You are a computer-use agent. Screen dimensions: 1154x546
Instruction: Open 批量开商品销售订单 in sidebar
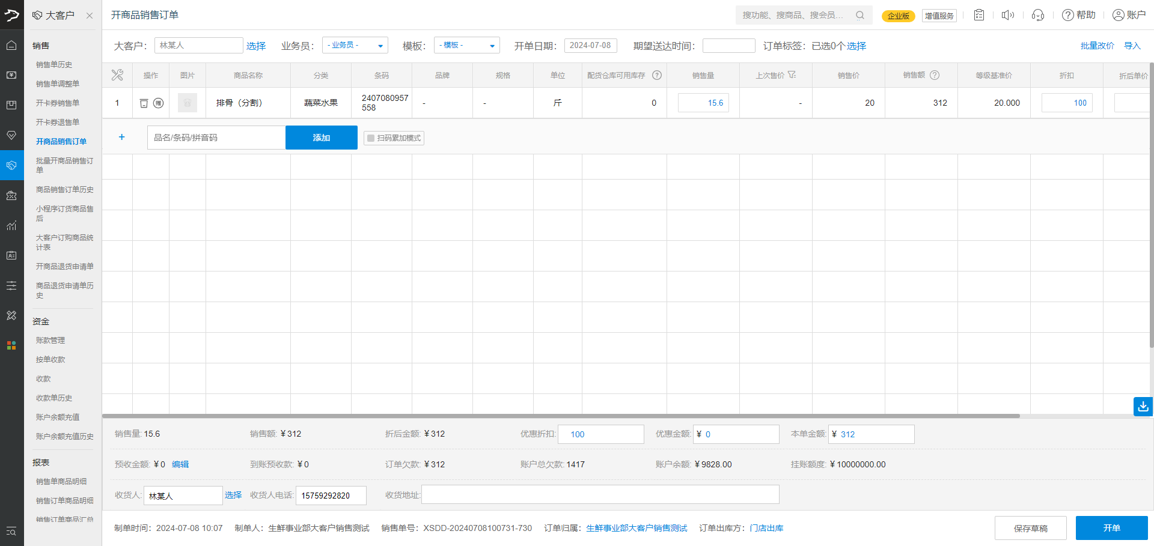coord(64,165)
